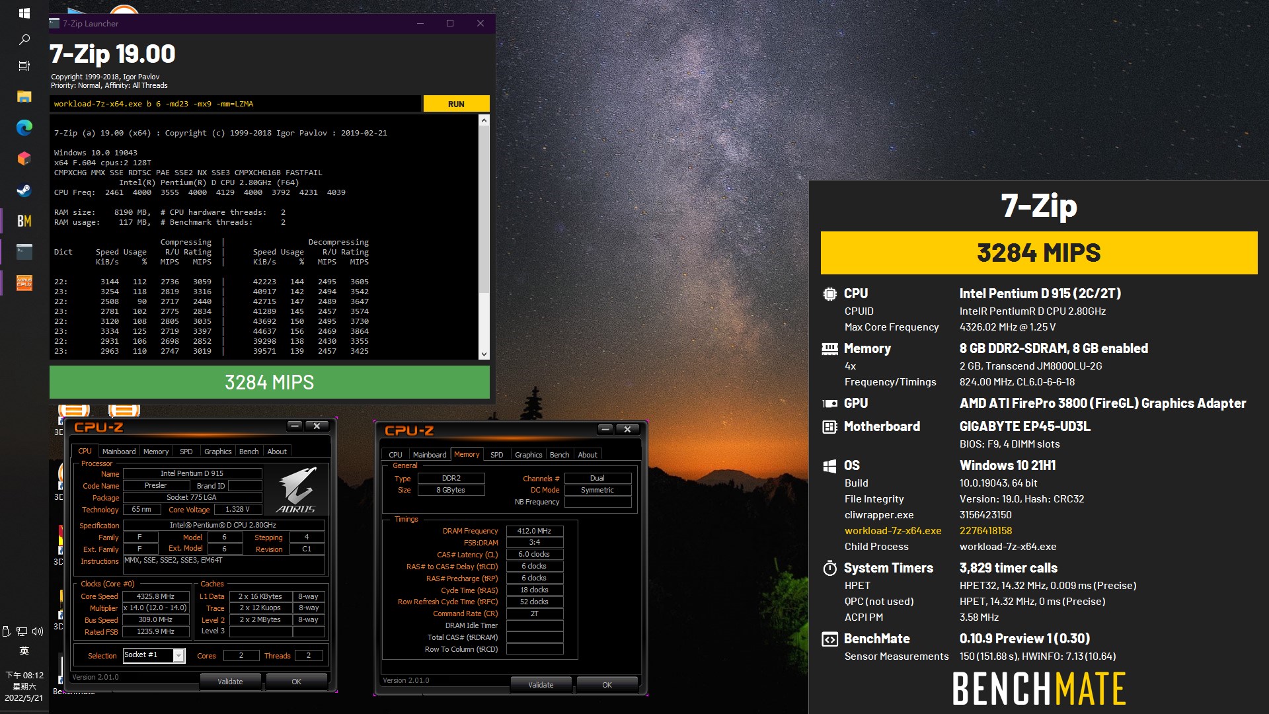Click Validate in left CPU-Z window
This screenshot has width=1269, height=714.
230,682
